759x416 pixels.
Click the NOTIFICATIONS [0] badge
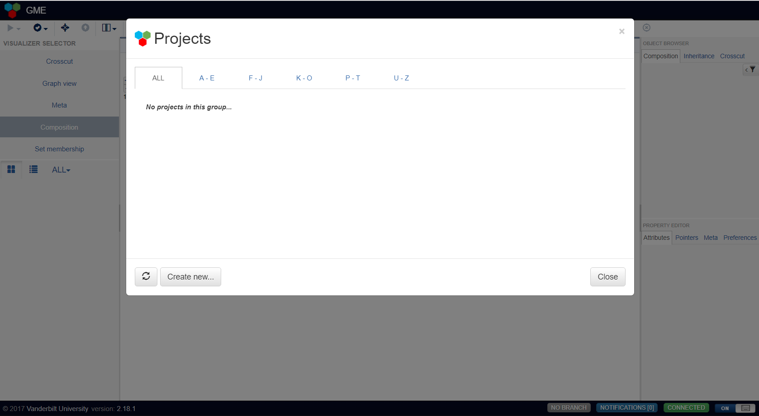(626, 408)
